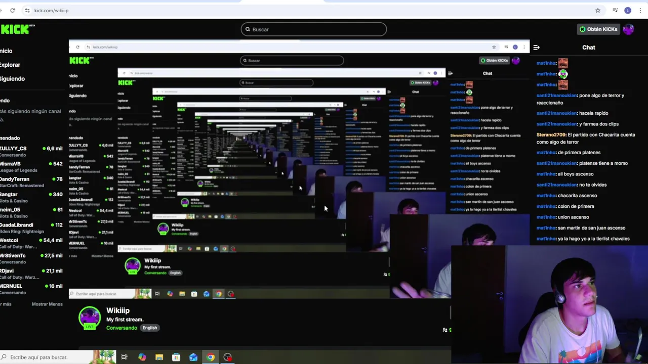Image resolution: width=648 pixels, height=364 pixels.
Task: Click the outermost Obtén KICKs button
Action: [598, 29]
